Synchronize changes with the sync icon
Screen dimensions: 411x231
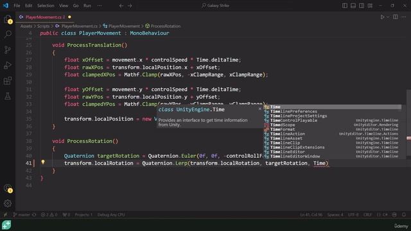click(x=34, y=214)
